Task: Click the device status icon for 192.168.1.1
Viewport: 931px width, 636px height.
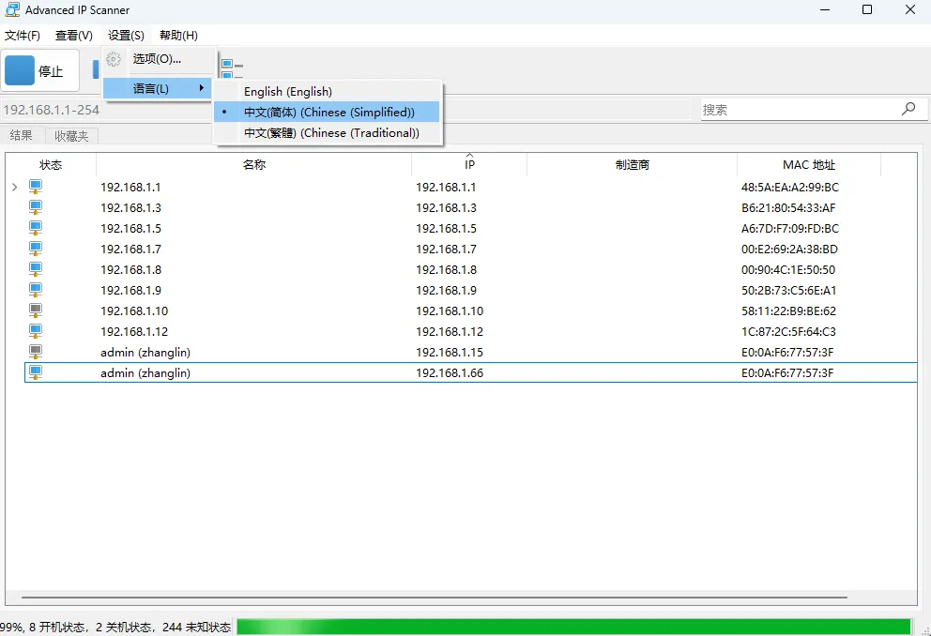Action: click(x=36, y=187)
